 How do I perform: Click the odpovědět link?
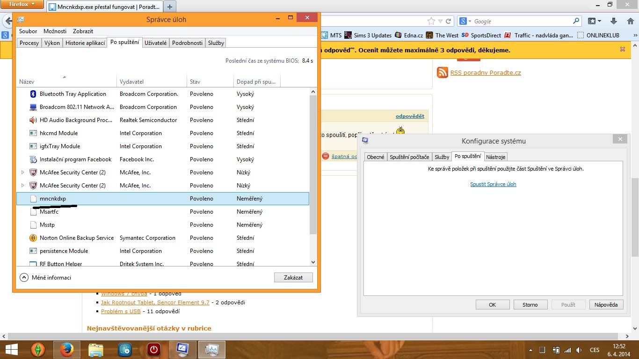tap(410, 116)
